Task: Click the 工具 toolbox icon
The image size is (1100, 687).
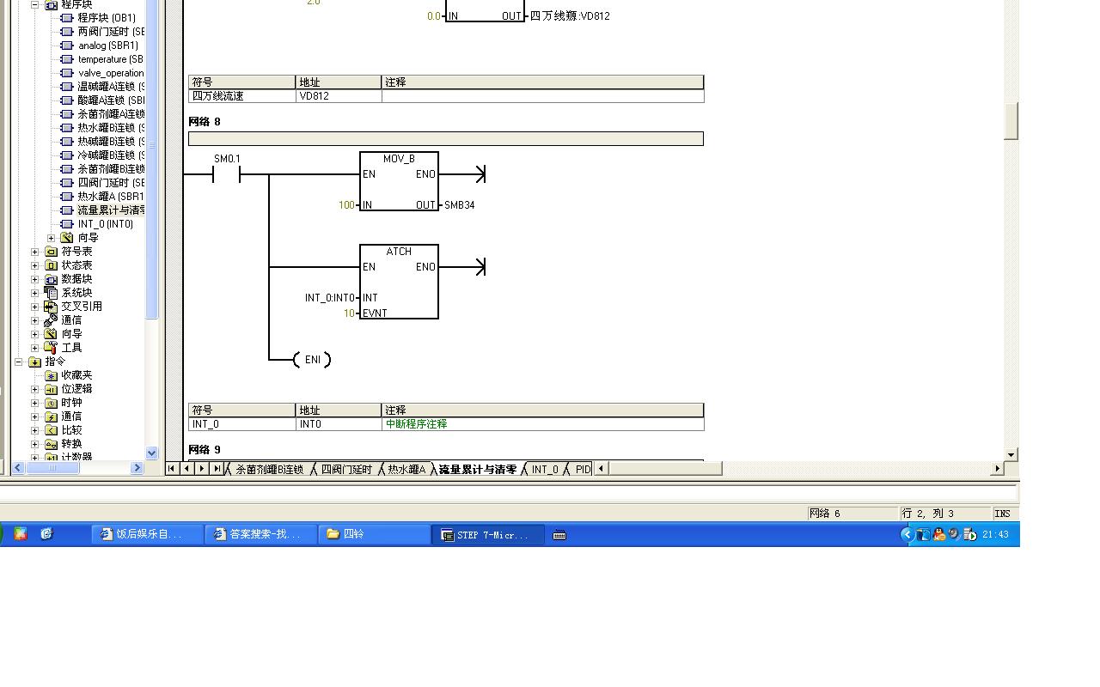Action: [51, 348]
